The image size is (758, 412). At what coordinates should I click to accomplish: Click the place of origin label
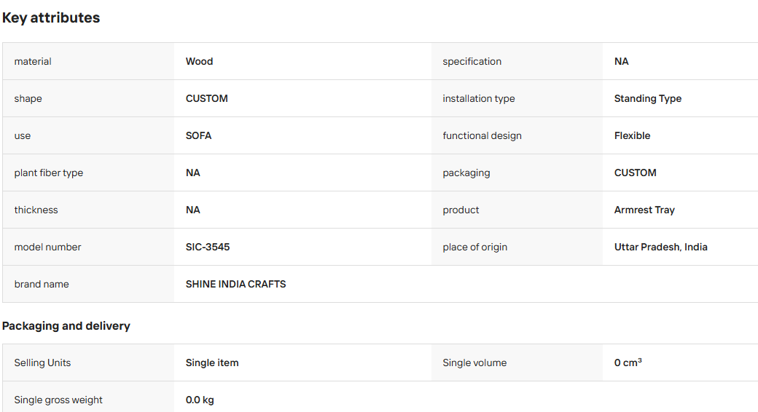coord(474,247)
